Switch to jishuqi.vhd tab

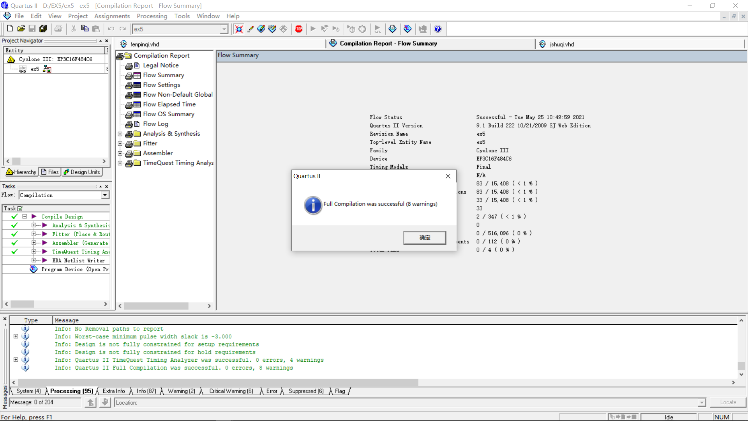pyautogui.click(x=561, y=44)
